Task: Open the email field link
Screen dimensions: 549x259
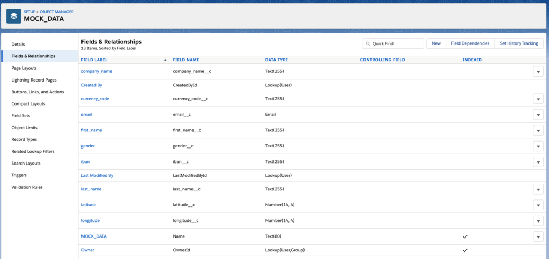Action: tap(86, 114)
